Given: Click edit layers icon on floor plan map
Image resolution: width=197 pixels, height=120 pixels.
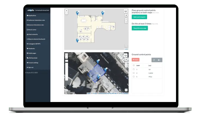Looking at the screenshot, I should (126, 19).
